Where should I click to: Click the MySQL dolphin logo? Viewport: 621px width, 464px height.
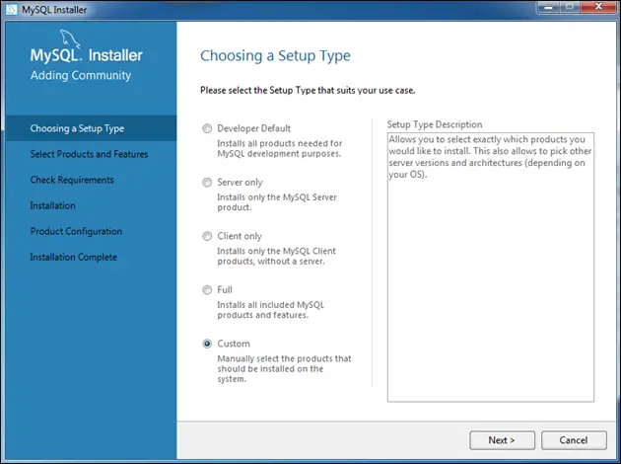click(70, 39)
